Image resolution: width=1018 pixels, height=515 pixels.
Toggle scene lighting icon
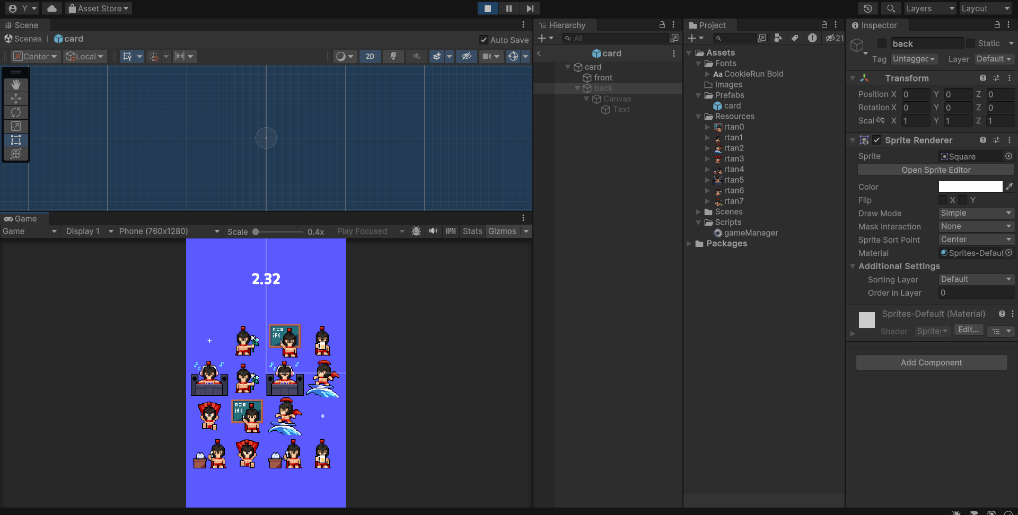click(393, 56)
